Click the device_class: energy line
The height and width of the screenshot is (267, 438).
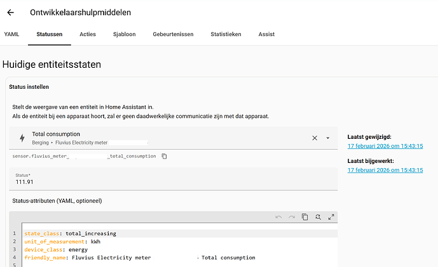pos(56,250)
